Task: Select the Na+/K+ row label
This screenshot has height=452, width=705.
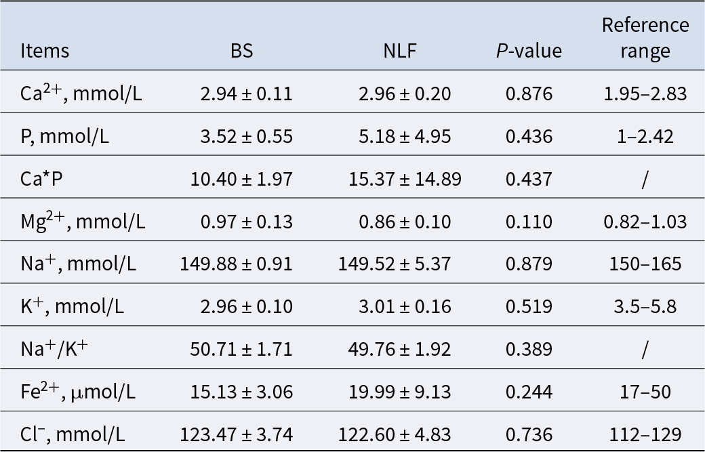Action: [x=54, y=348]
